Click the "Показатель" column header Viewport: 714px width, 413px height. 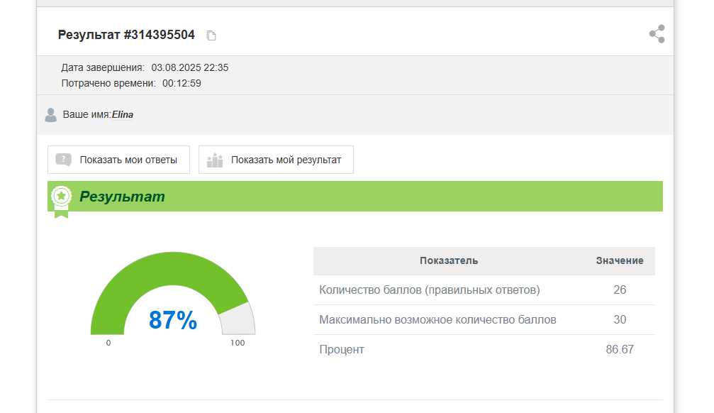(x=449, y=260)
